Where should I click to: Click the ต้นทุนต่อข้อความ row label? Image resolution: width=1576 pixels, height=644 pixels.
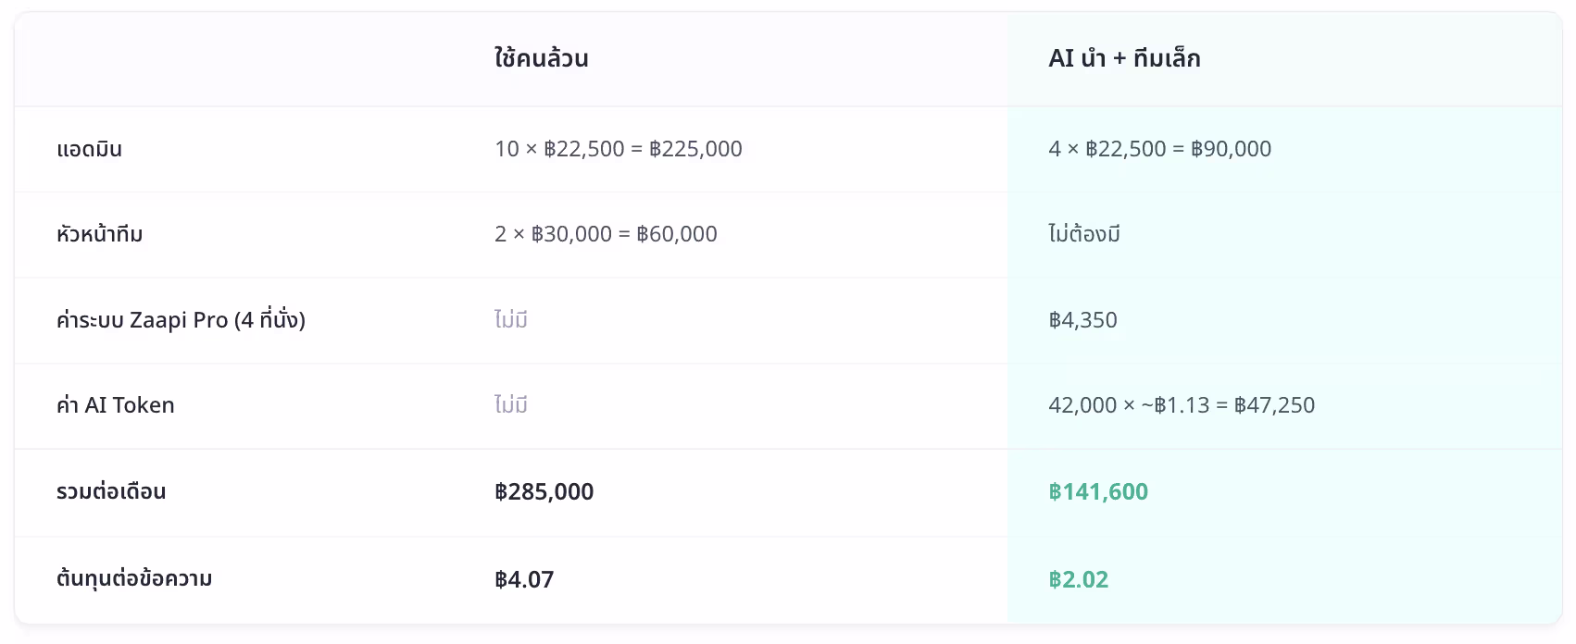(134, 579)
